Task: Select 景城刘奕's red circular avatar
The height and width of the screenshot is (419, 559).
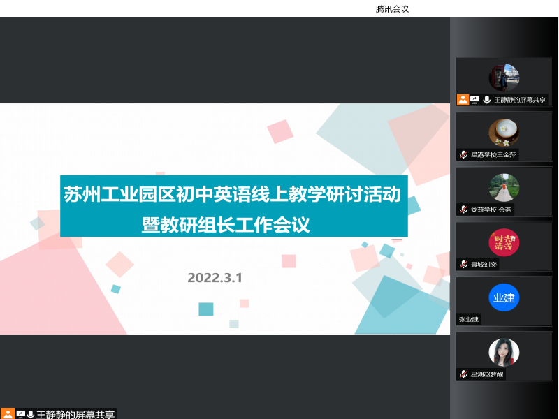Action: pos(504,242)
